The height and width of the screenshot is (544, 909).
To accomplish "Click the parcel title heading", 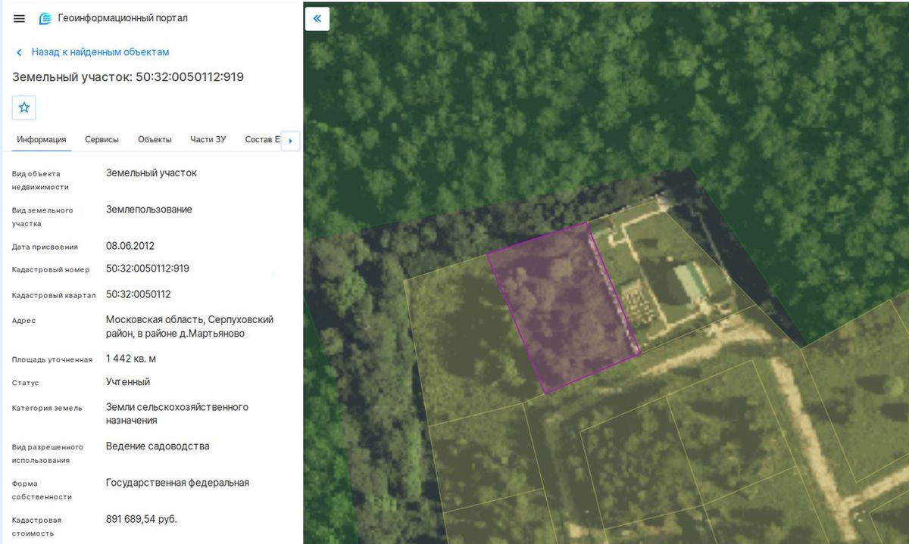I will pyautogui.click(x=128, y=77).
